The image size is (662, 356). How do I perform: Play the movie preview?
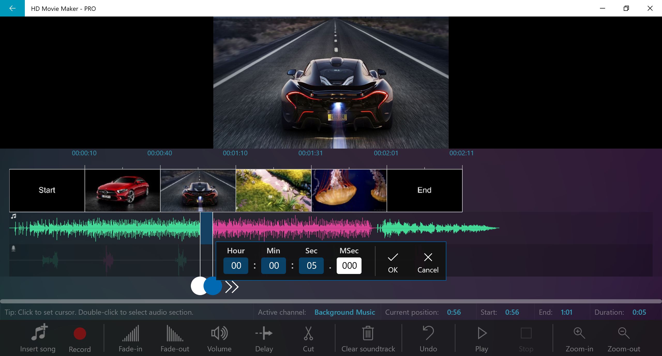click(482, 339)
